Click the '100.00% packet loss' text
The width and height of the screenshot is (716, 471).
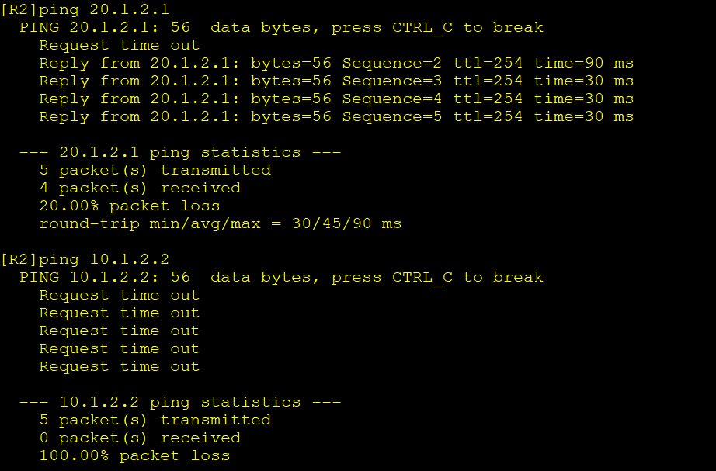click(134, 455)
